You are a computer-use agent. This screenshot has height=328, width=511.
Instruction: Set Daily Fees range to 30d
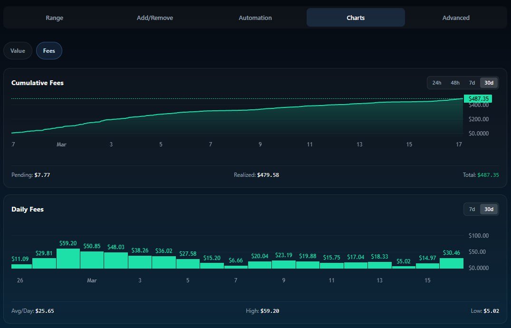pyautogui.click(x=489, y=209)
